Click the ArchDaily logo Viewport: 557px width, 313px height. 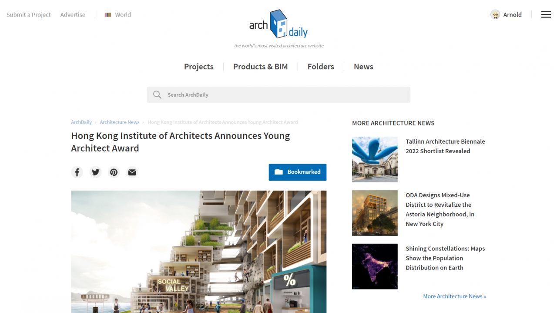(278, 24)
